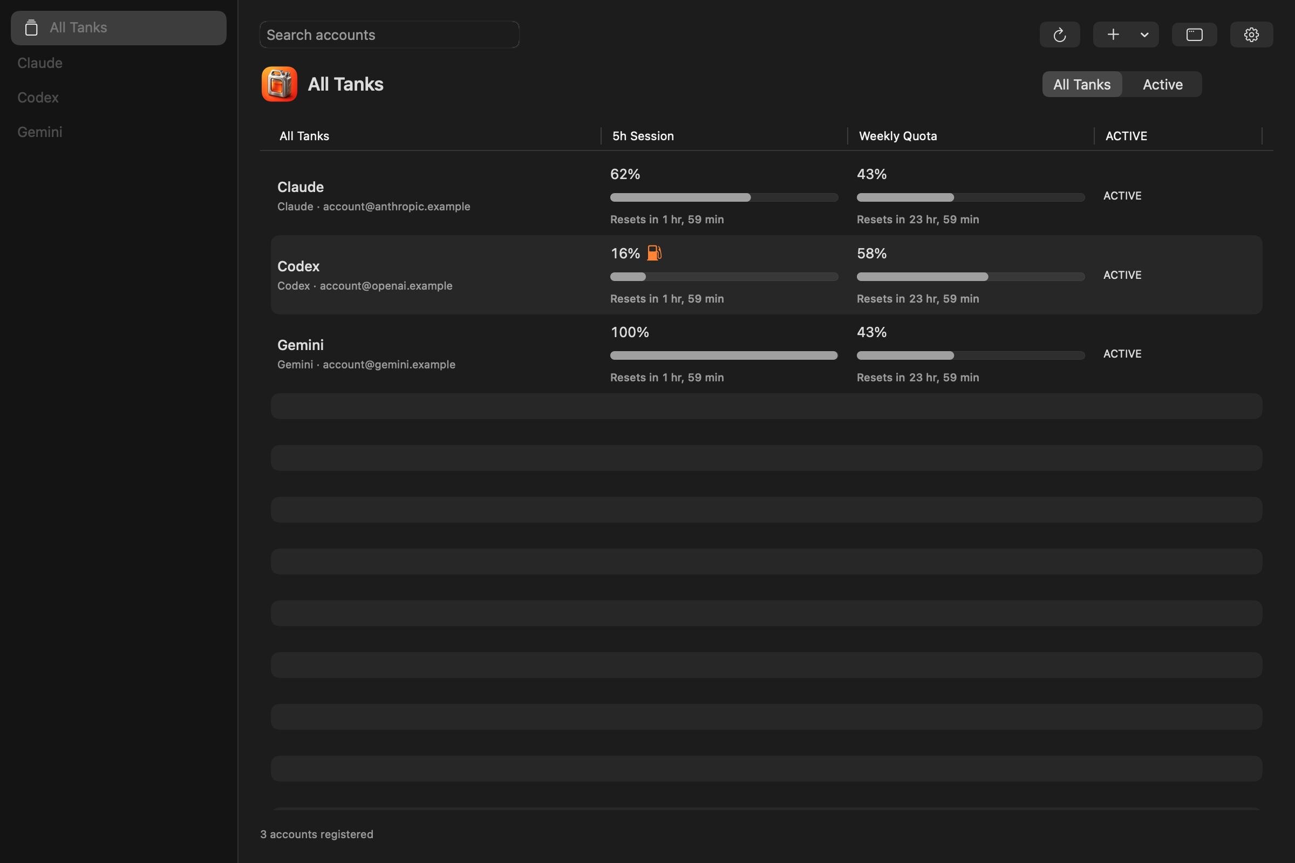Select the Gemini account row name
This screenshot has width=1295, height=863.
coord(301,345)
